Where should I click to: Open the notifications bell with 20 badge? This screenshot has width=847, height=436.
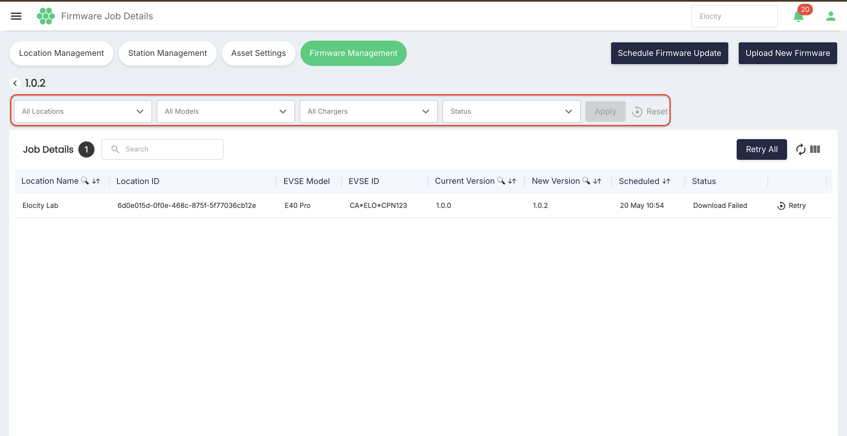(x=799, y=16)
